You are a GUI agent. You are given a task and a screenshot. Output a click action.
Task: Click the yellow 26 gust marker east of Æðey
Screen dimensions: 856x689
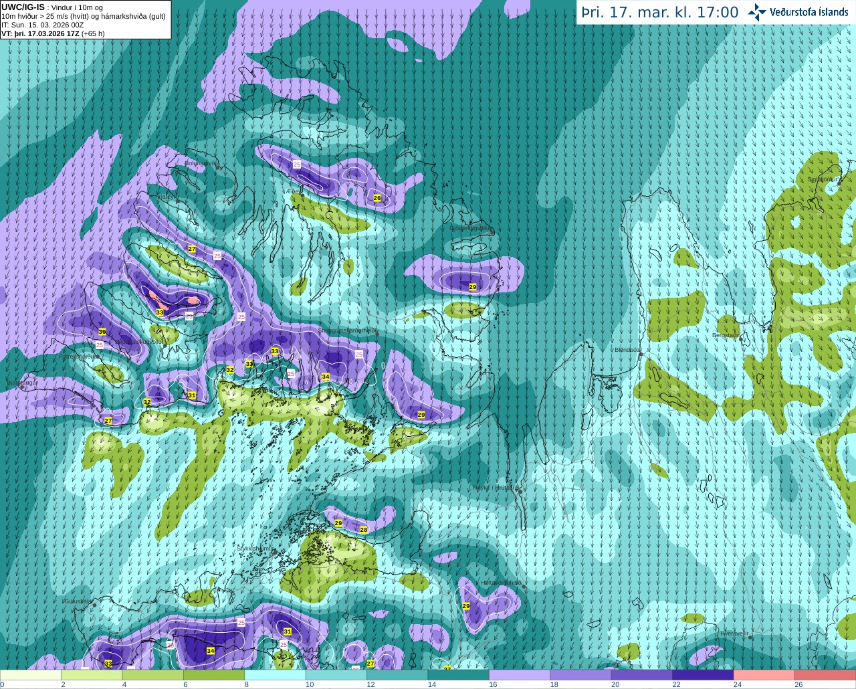377,198
